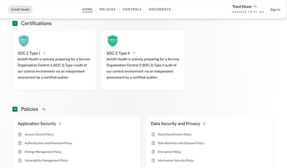
Task: Click the Data Security and Privacy heading
Action: tap(175, 124)
